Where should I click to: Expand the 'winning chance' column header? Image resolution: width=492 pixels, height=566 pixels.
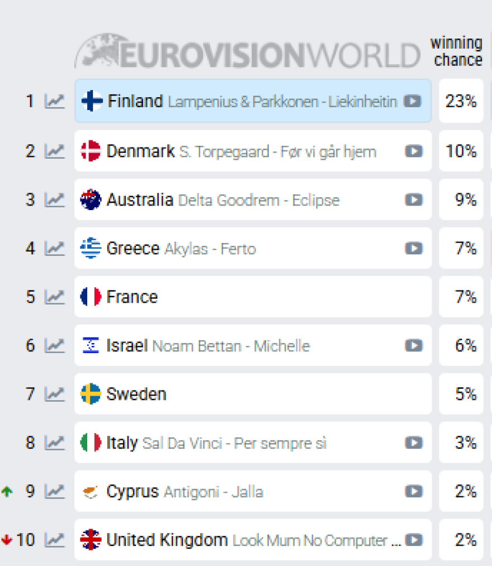pos(457,51)
